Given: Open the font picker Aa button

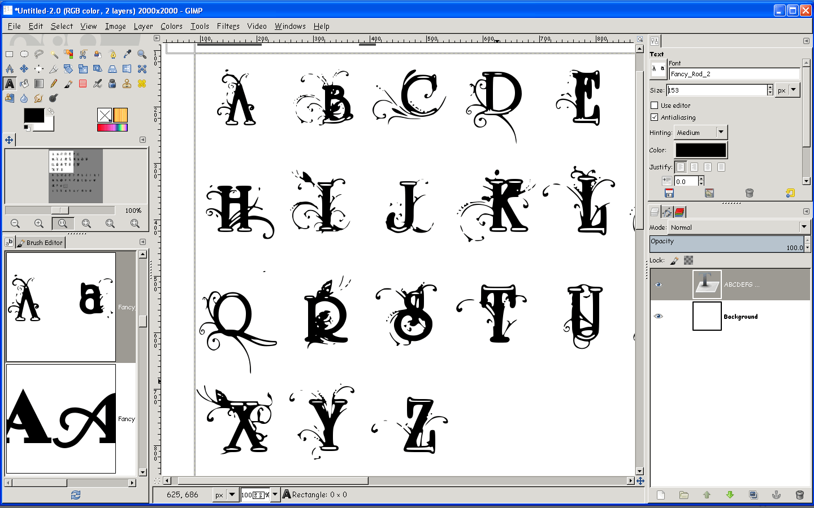Looking at the screenshot, I should [x=658, y=69].
